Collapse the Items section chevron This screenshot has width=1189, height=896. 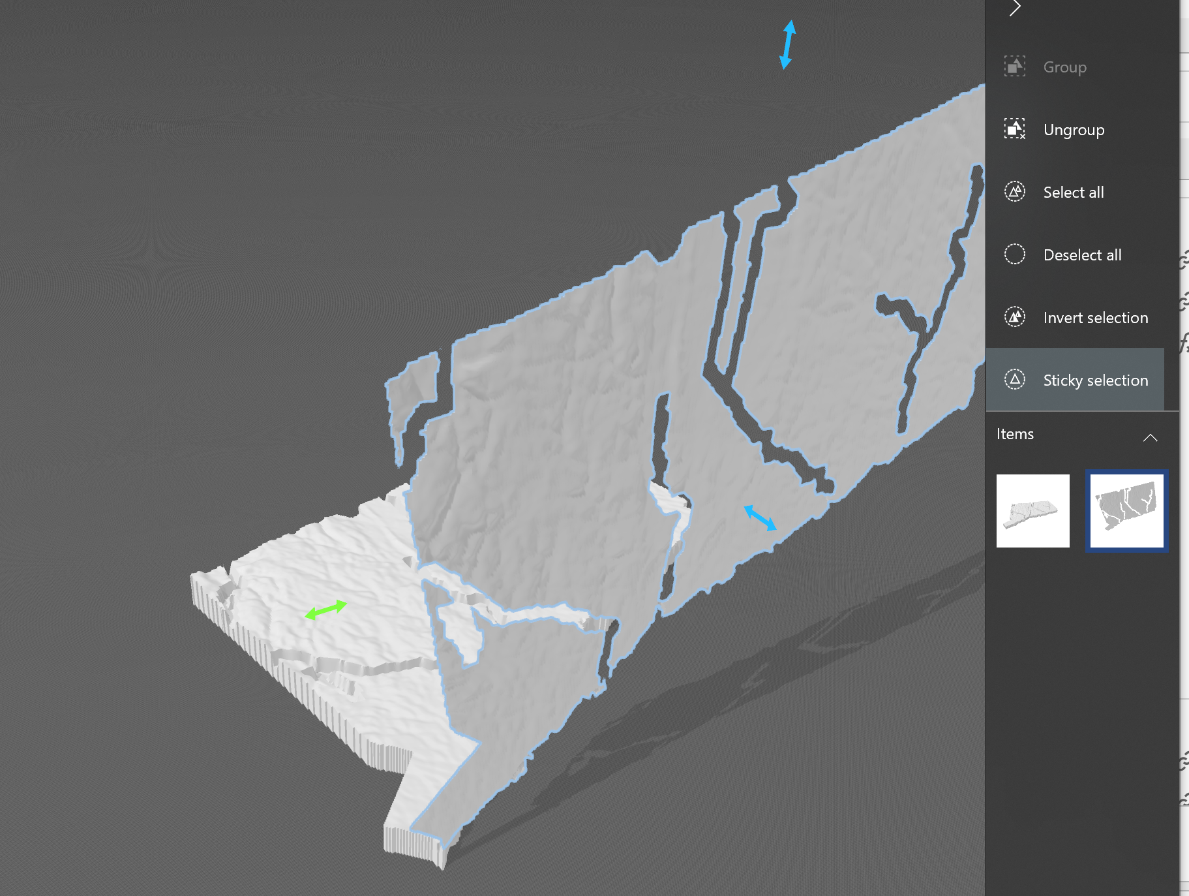(1151, 437)
